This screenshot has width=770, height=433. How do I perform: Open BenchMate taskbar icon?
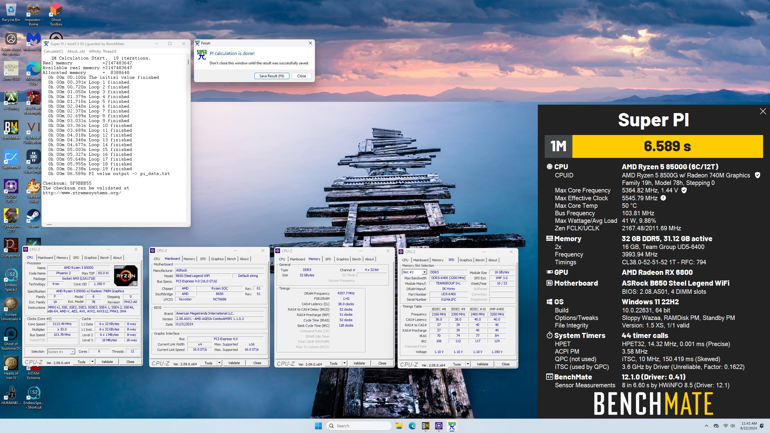426,426
